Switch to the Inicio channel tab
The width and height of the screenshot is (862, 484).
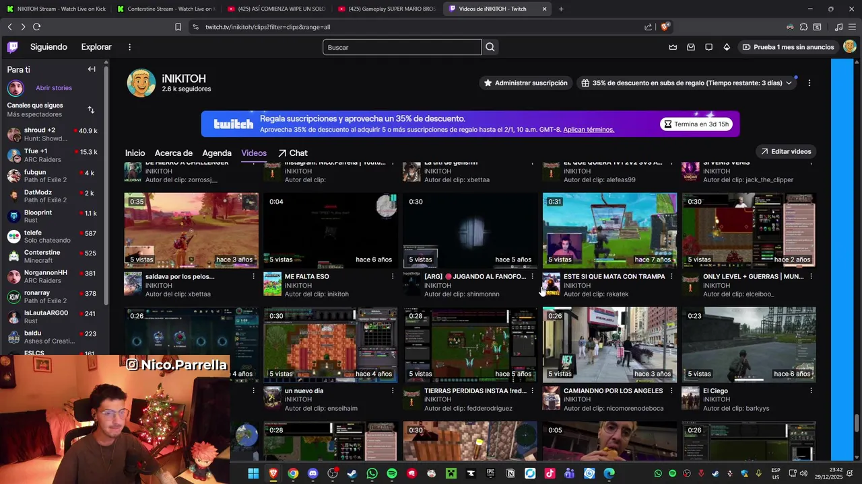(x=135, y=153)
